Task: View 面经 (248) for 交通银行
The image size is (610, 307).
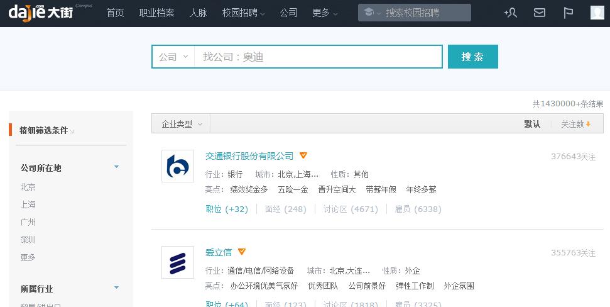Action: [x=286, y=209]
